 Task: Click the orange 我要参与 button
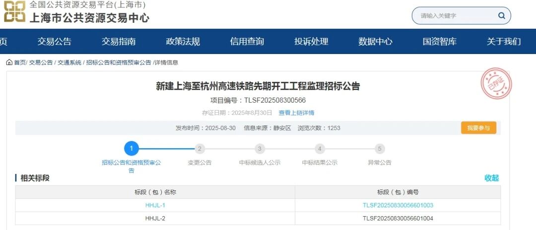[x=478, y=128]
